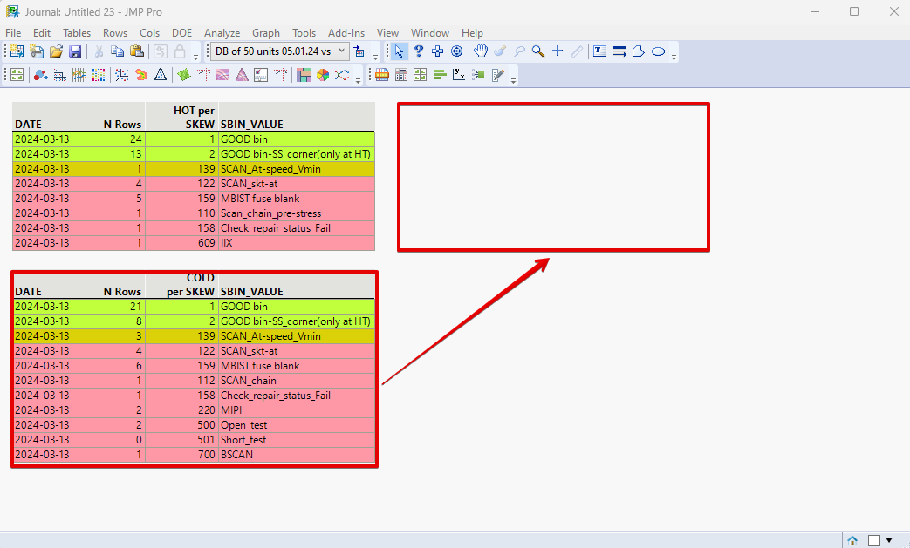Open the Analyze menu

(x=222, y=32)
